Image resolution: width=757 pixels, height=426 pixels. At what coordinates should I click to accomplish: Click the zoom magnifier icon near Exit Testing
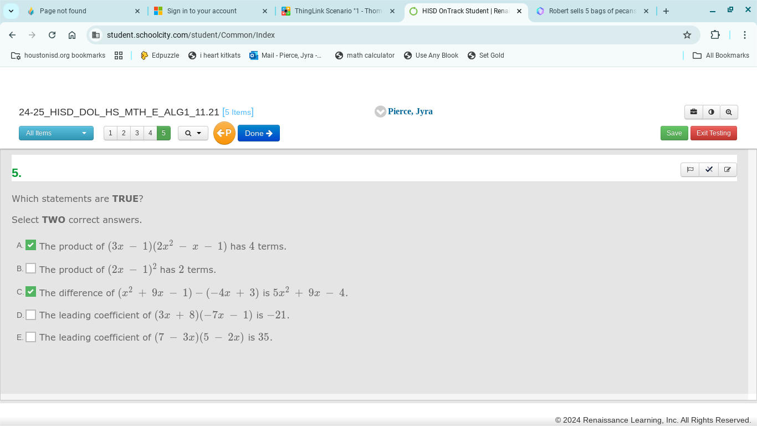pos(729,112)
